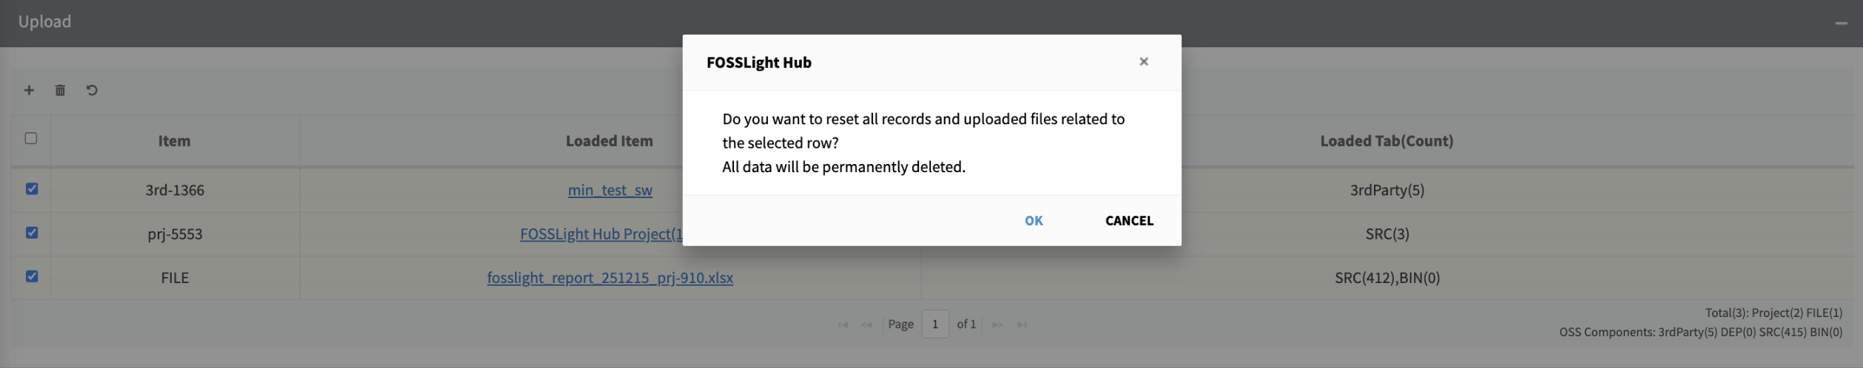Click the trash delete icon
1863x368 pixels.
coord(60,90)
